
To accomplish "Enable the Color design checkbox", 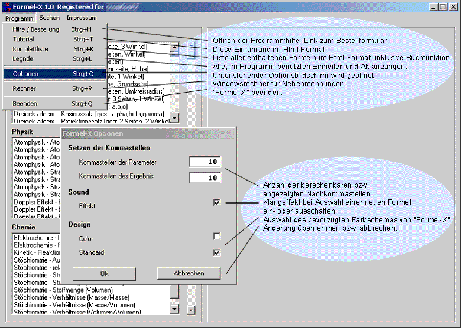I will (x=217, y=237).
